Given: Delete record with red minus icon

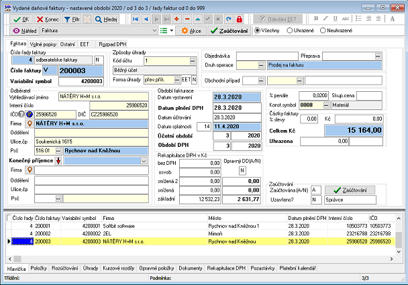Looking at the screenshot, I should click(x=187, y=19).
